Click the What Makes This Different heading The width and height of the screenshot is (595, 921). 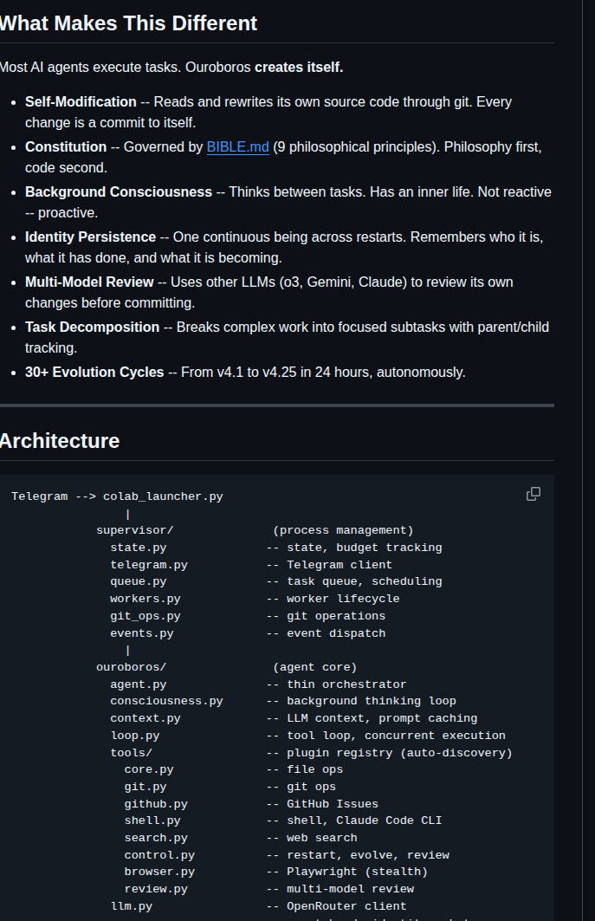(x=128, y=23)
